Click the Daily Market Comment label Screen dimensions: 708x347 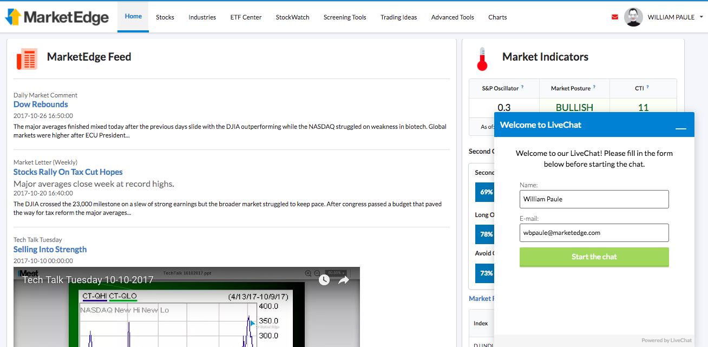click(45, 95)
